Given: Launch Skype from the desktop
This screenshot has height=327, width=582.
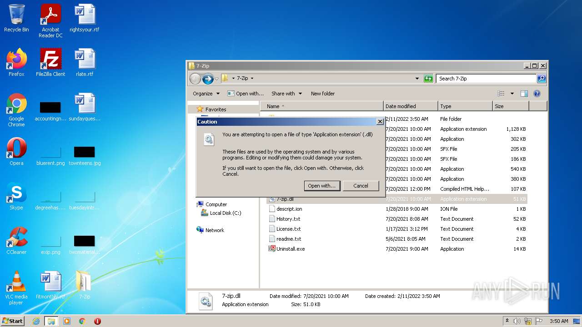Looking at the screenshot, I should pos(16,196).
